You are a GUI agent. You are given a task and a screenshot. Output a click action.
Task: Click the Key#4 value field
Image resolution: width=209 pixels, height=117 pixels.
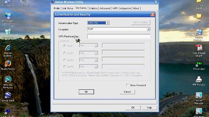(x=123, y=66)
